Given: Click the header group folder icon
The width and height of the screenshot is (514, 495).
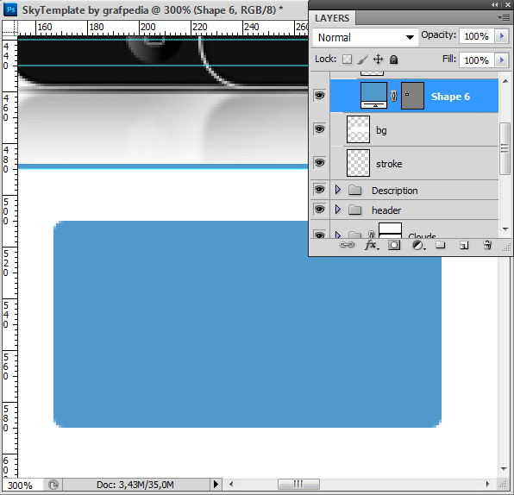Looking at the screenshot, I should [354, 210].
